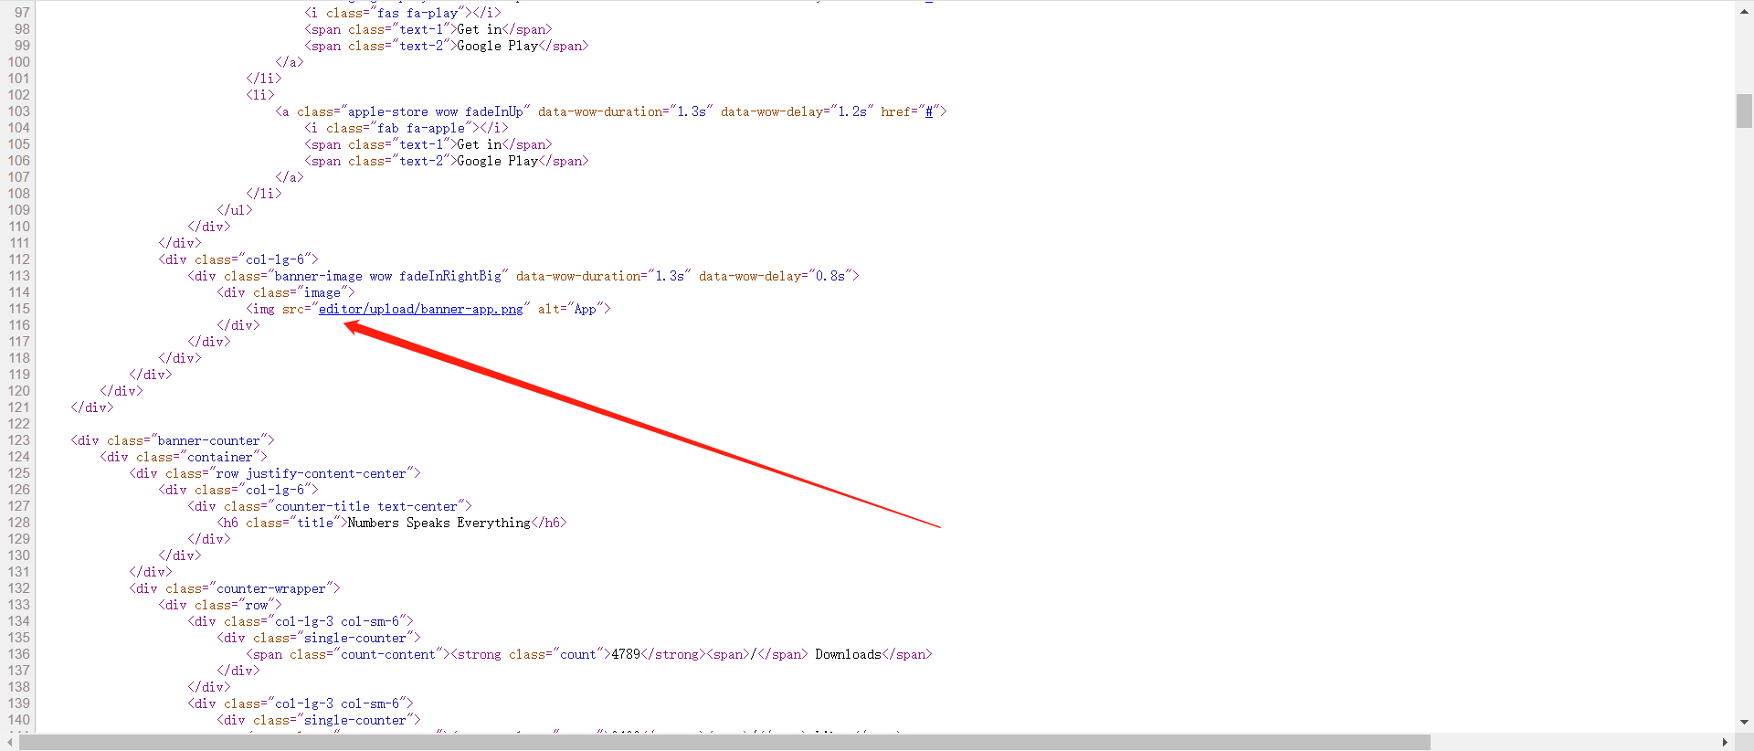Screen dimensions: 1754x751
Task: Click the "fab fa-apple" icon class value
Action: point(420,129)
